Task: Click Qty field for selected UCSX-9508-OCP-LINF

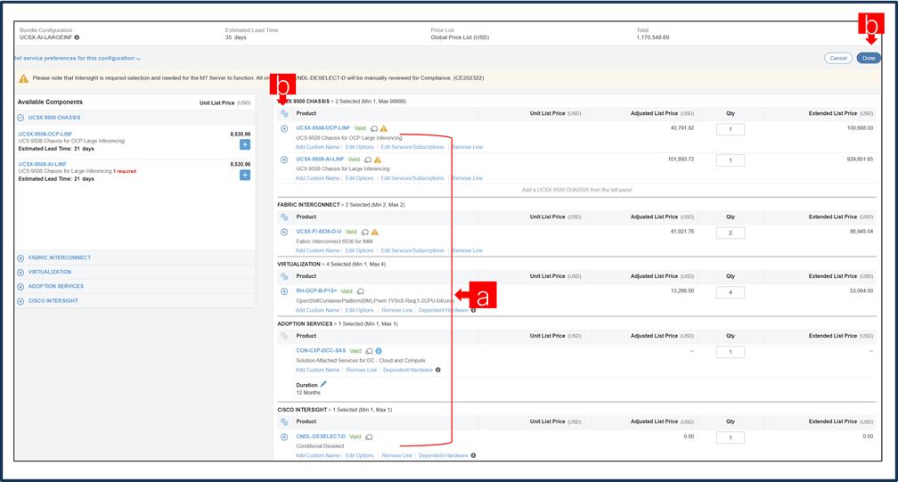Action: point(731,129)
